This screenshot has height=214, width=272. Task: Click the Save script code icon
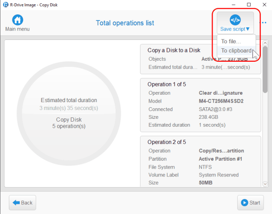point(235,20)
